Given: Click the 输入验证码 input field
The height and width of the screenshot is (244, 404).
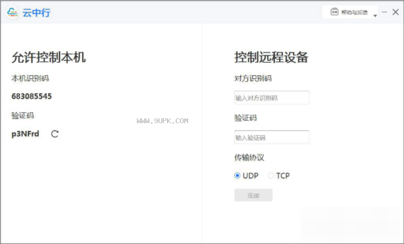Looking at the screenshot, I should coord(271,137).
